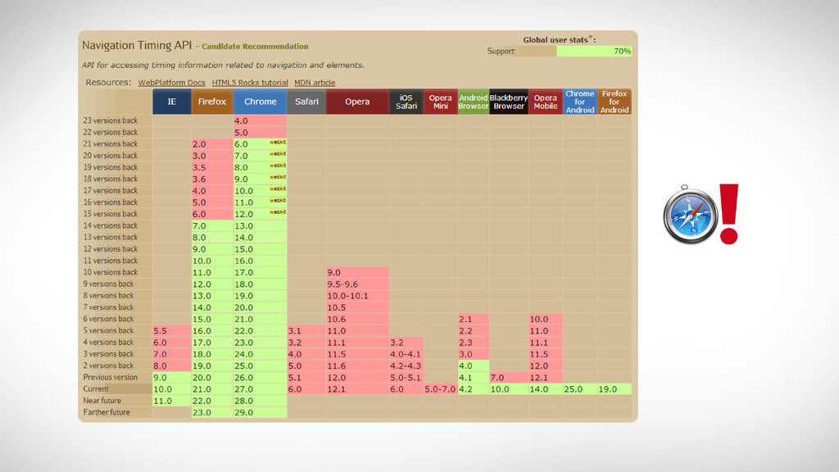839x472 pixels.
Task: Open the MDN article link
Action: 315,83
